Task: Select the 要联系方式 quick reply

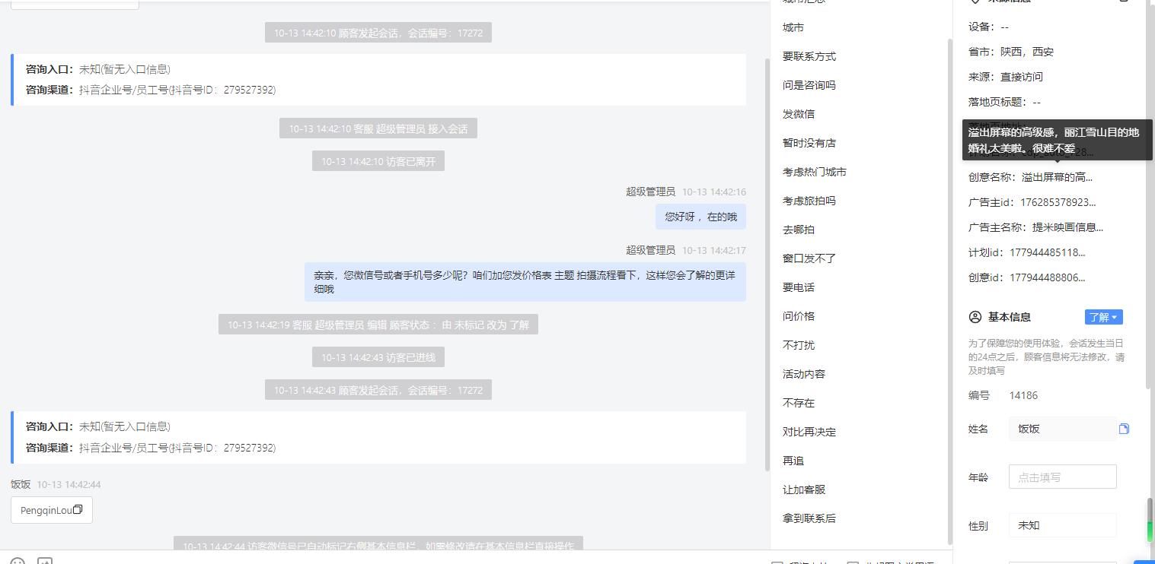Action: (809, 56)
